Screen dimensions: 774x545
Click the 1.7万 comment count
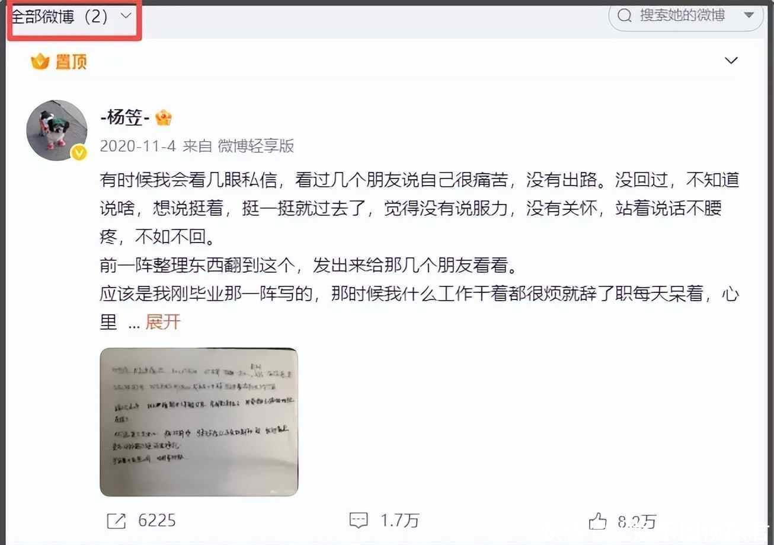(x=399, y=521)
